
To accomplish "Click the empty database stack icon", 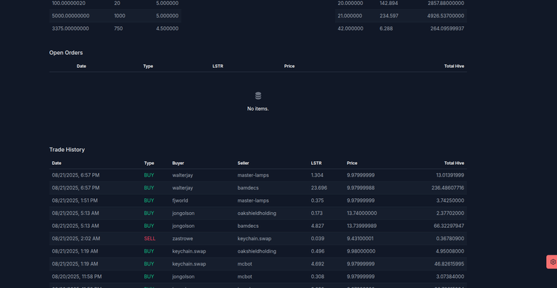I will tap(258, 96).
